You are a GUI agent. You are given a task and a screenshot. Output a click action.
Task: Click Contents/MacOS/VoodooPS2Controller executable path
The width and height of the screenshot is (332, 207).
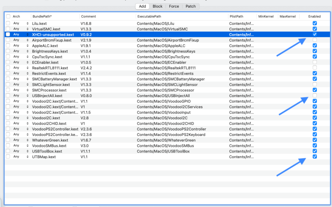pyautogui.click(x=172, y=129)
